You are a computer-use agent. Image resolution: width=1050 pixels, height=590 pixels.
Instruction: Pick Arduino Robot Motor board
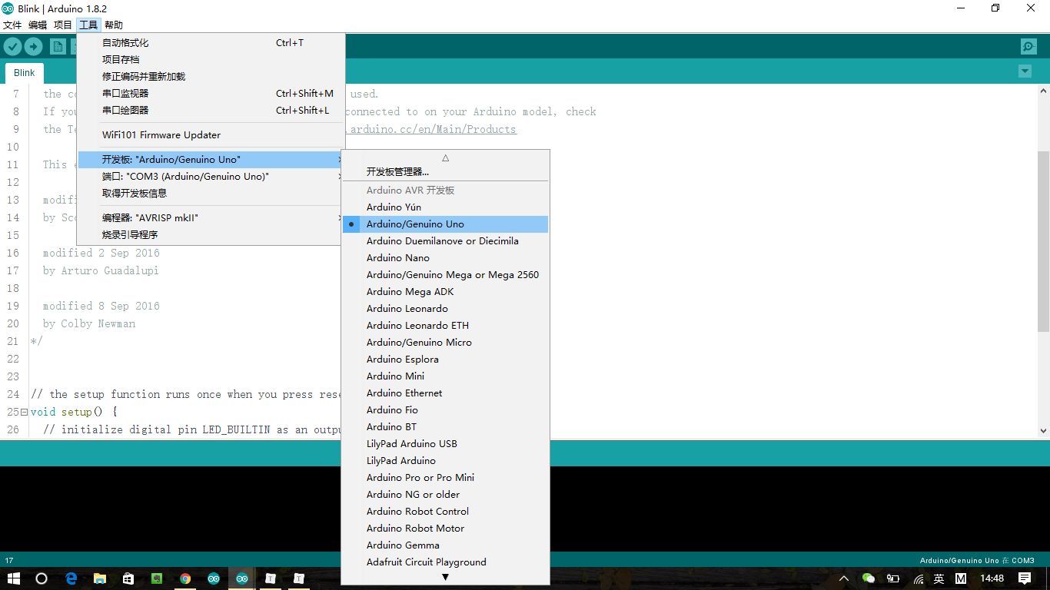445,529
